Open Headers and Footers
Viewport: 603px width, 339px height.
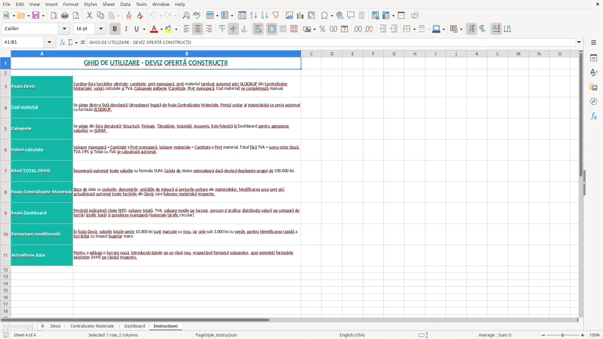(362, 16)
